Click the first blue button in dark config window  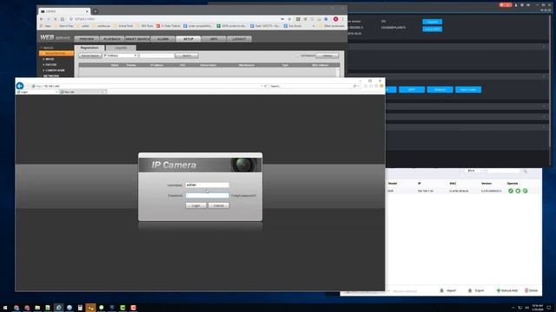(432, 22)
